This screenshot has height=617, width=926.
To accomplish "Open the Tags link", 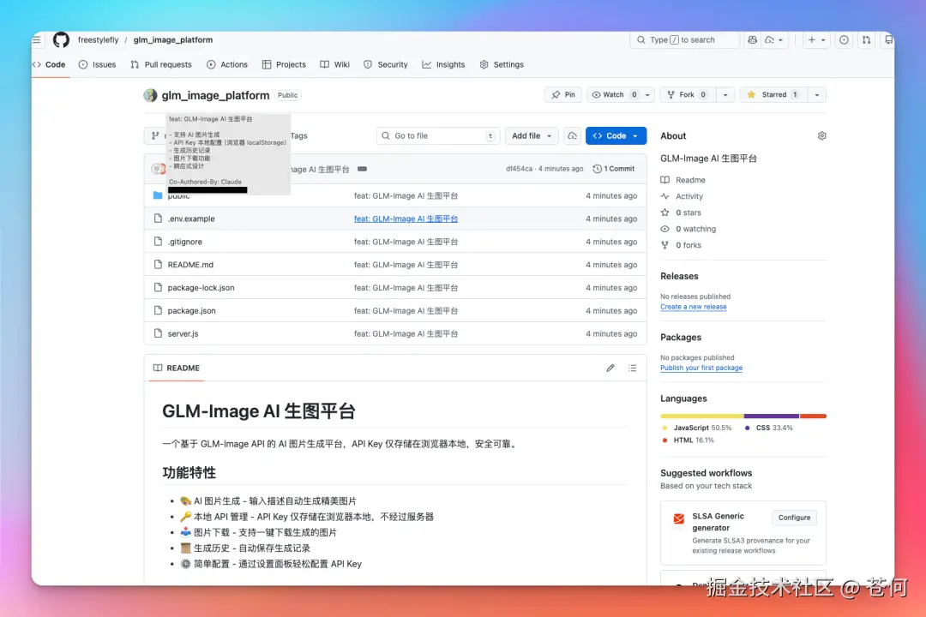I will 299,135.
